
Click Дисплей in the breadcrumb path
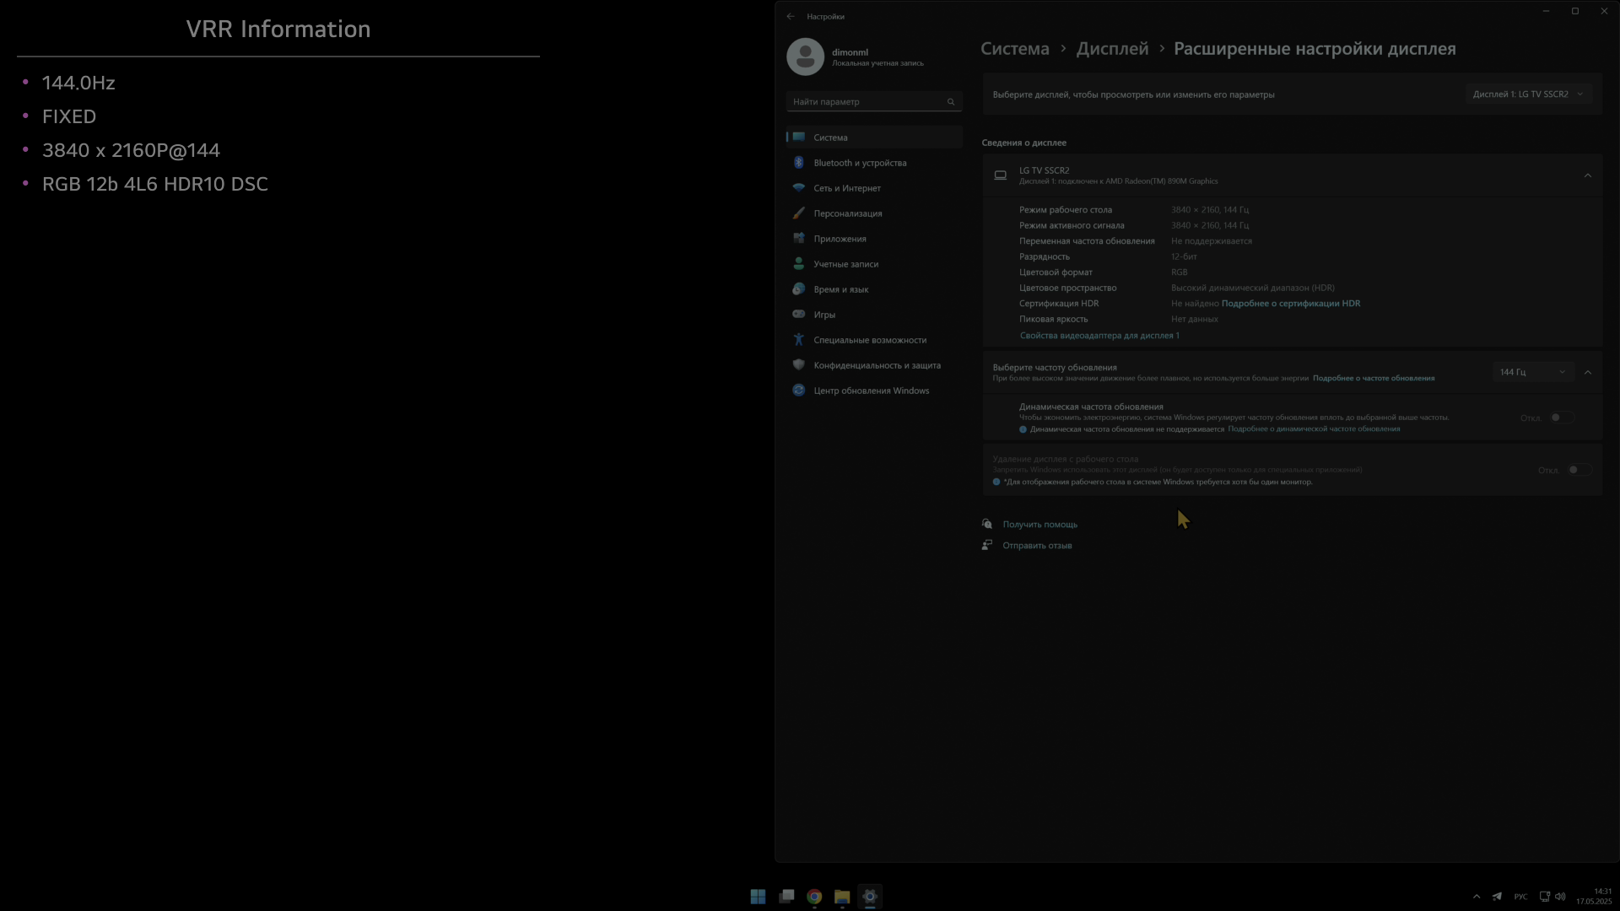pos(1111,49)
